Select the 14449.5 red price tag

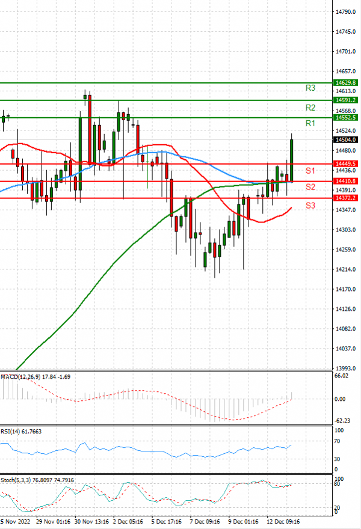[x=345, y=164]
